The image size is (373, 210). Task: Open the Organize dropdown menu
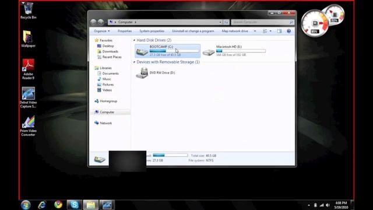[x=102, y=31]
